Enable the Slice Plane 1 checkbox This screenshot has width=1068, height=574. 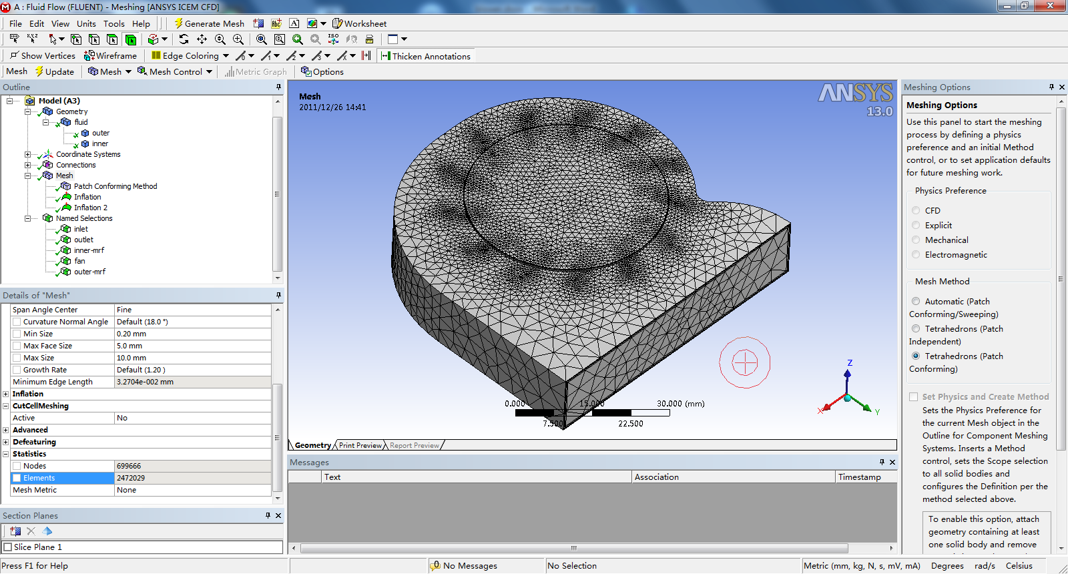tap(8, 547)
